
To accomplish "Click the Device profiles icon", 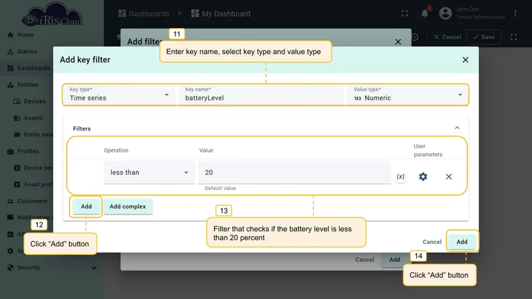I will pyautogui.click(x=17, y=168).
